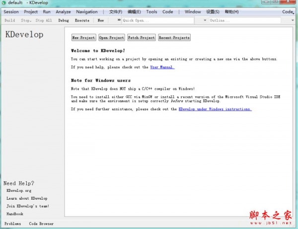Image resolution: width=298 pixels, height=229 pixels.
Task: Expand the toolbar overflow chevron
Action: click(x=119, y=20)
